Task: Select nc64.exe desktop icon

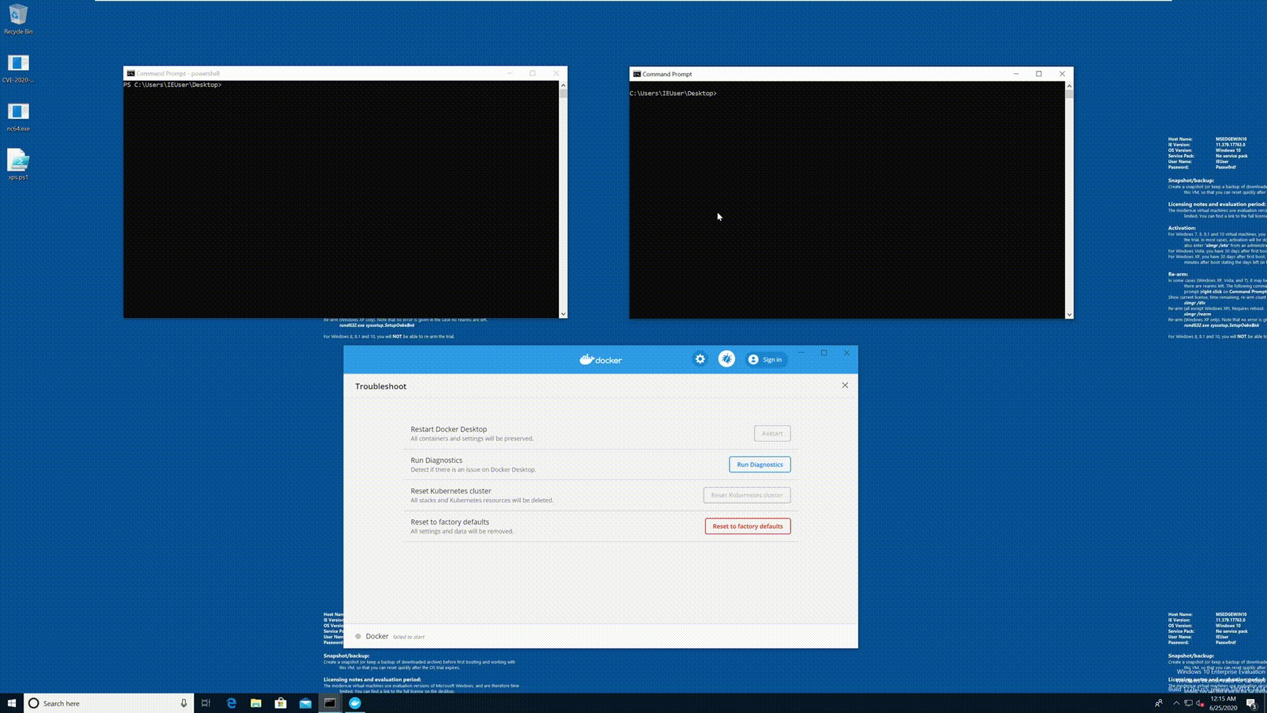Action: click(18, 115)
